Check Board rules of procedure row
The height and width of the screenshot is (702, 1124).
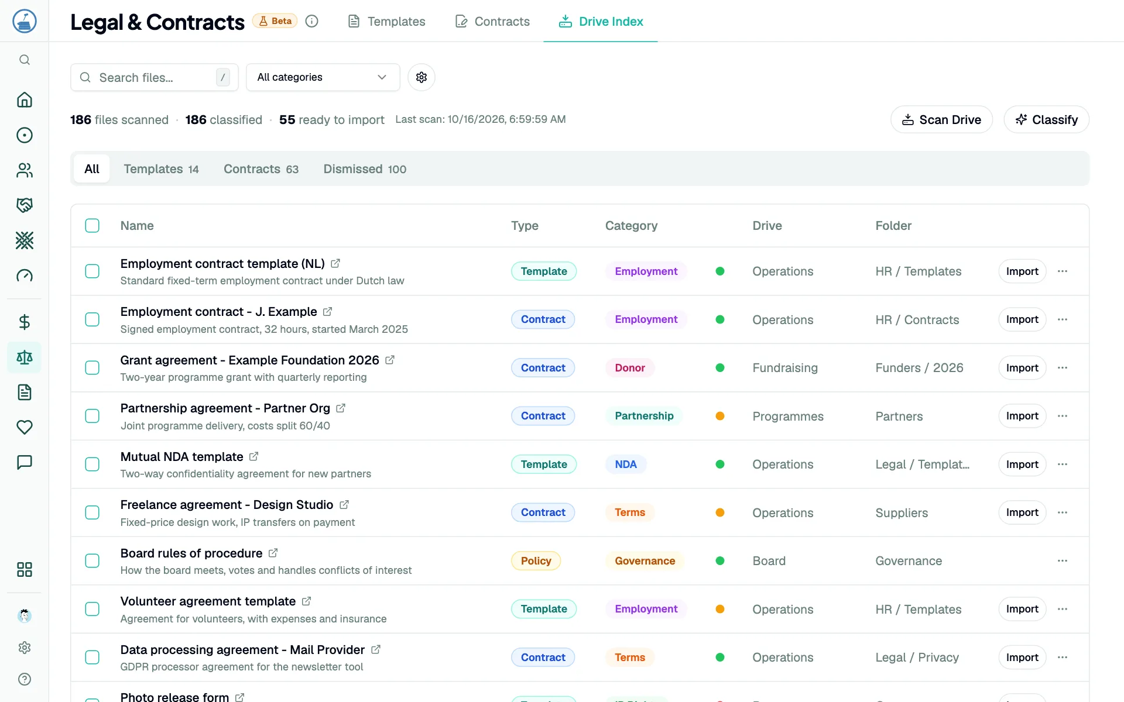pos(92,561)
